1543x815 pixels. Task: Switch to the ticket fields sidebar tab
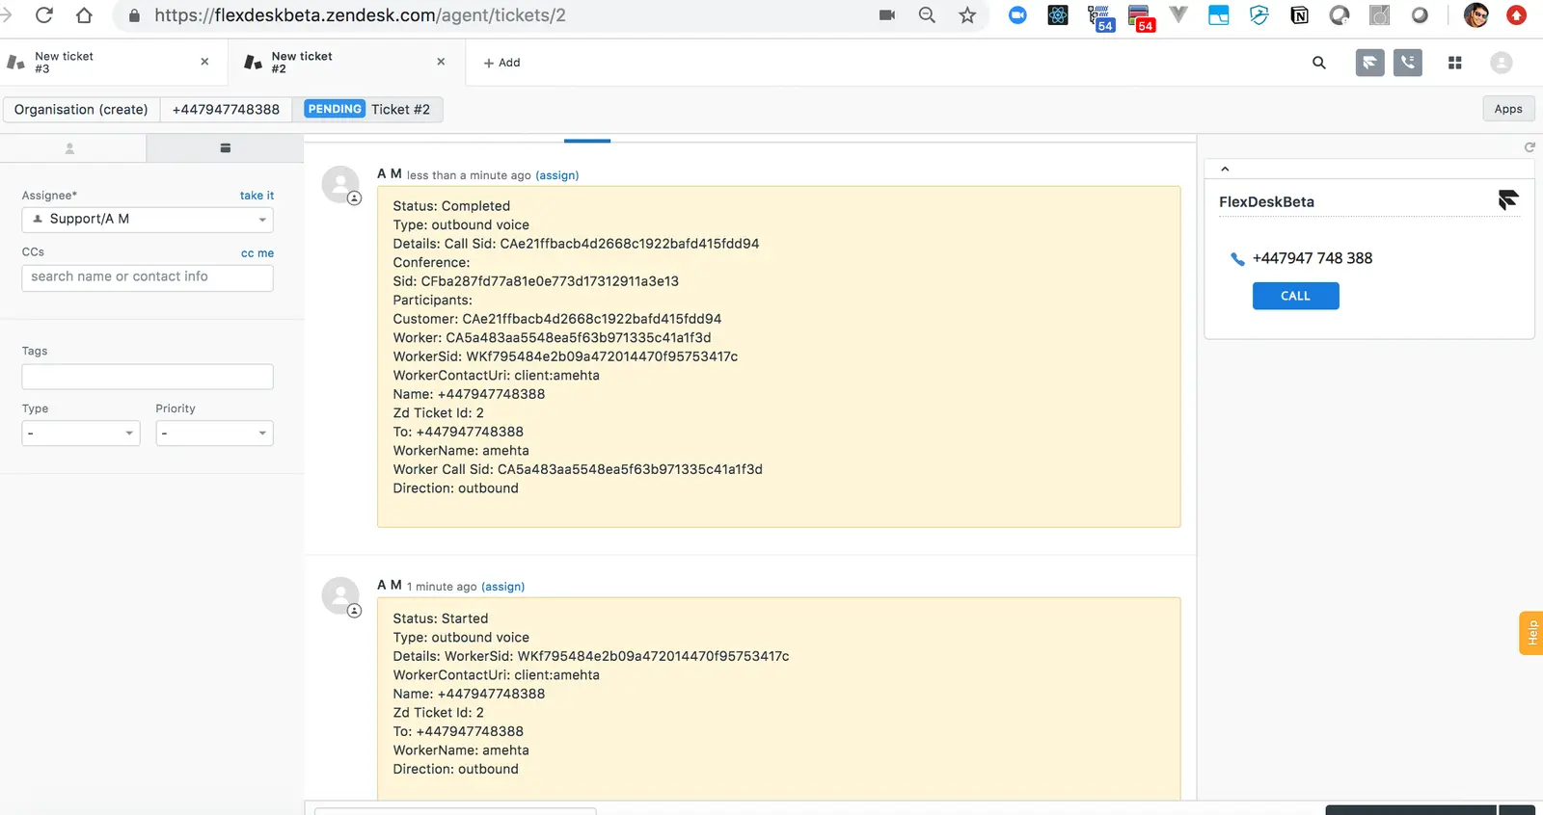coord(226,148)
